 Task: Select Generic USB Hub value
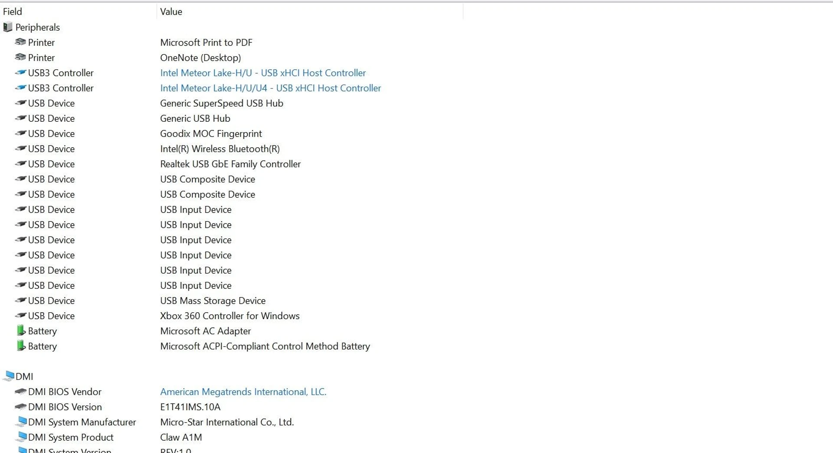(195, 118)
